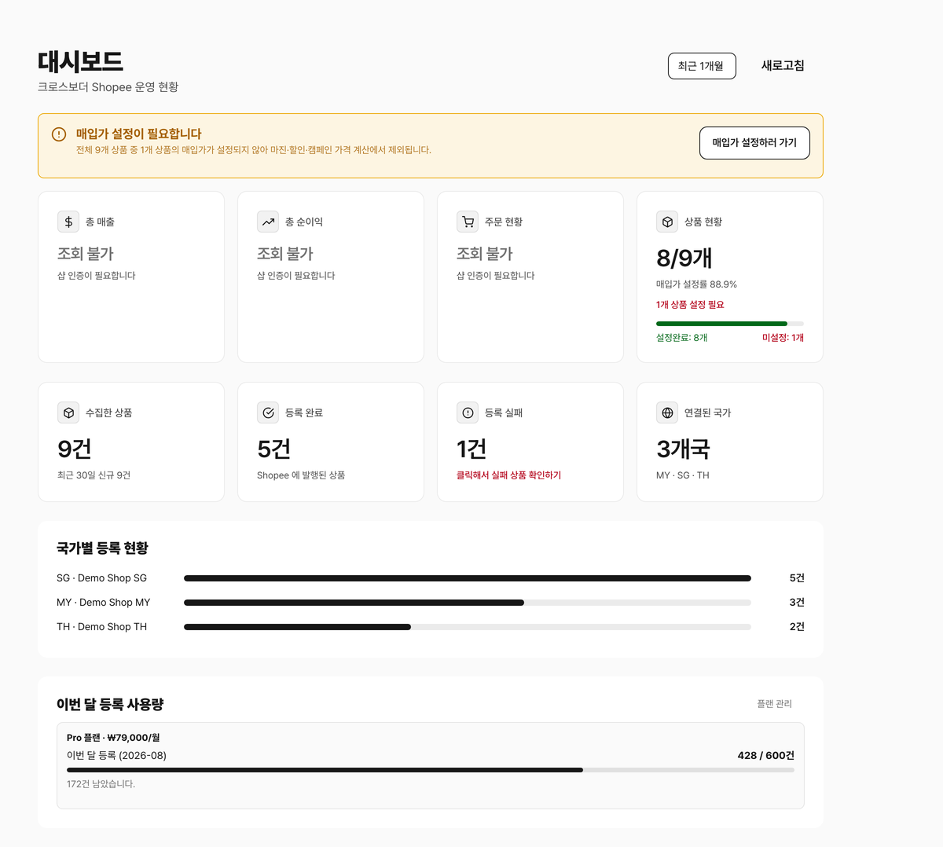Click the dollar icon on 총 매출 card

[x=68, y=222]
